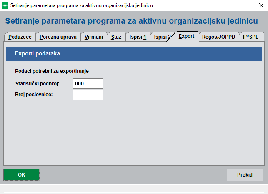
Task: Select the Virmani tab
Action: (93, 37)
